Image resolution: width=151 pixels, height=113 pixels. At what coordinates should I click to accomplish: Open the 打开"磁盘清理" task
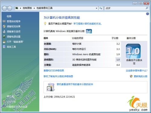pyautogui.click(x=15, y=42)
